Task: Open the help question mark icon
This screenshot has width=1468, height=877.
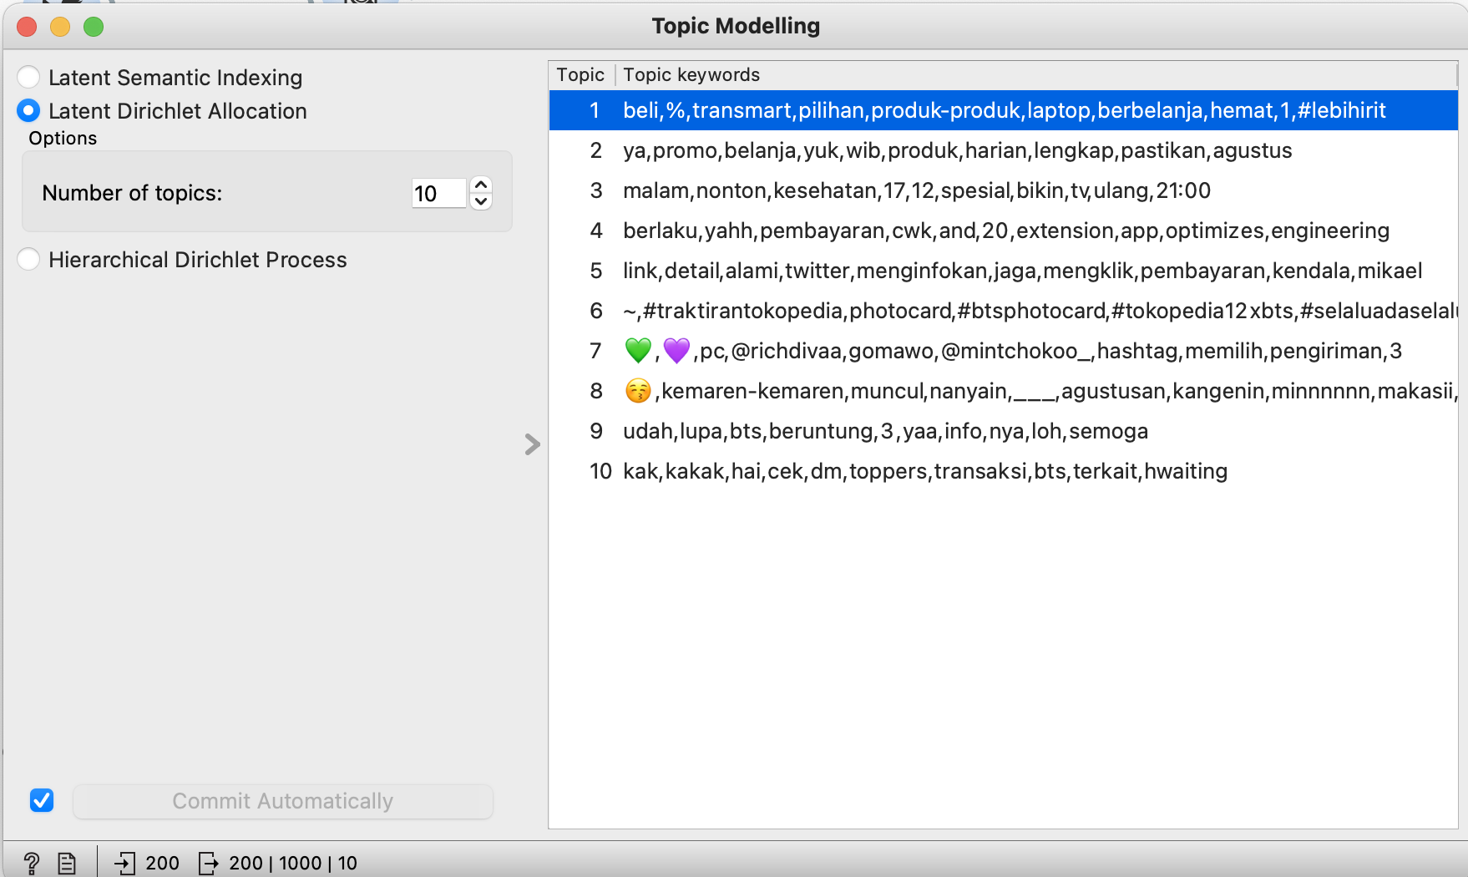Action: point(32,863)
